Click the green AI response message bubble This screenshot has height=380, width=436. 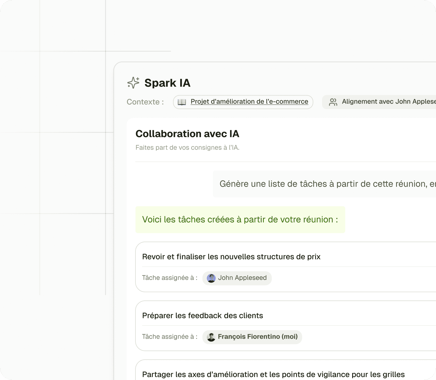(x=240, y=220)
